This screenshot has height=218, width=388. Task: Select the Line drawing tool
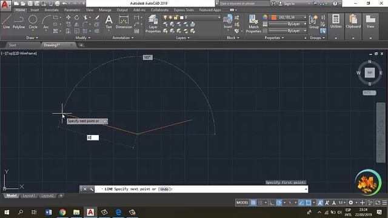point(7,22)
